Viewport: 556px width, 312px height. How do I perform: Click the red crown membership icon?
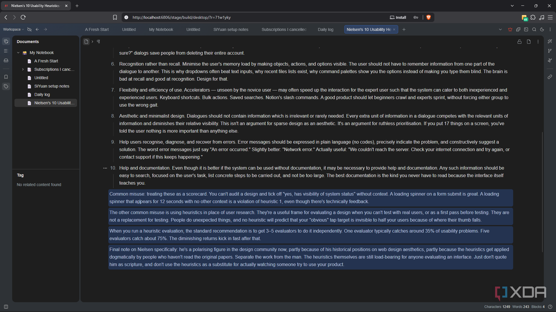[x=510, y=29]
